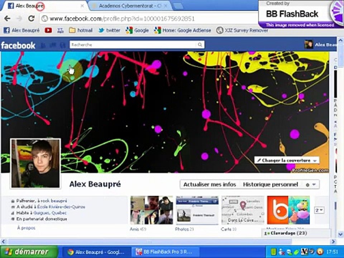Click the horizontal scrollbar left arrow

coord(3,242)
